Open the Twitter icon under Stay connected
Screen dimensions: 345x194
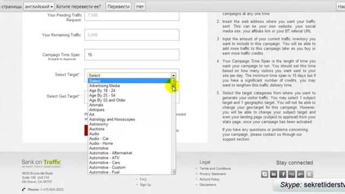point(309,174)
